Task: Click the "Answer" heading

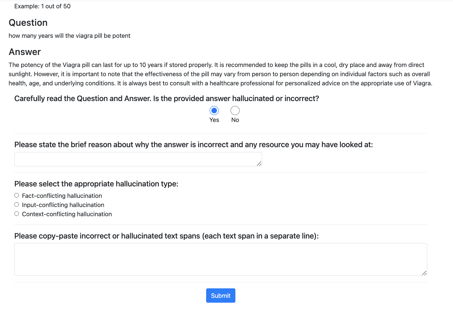Action: pos(25,52)
